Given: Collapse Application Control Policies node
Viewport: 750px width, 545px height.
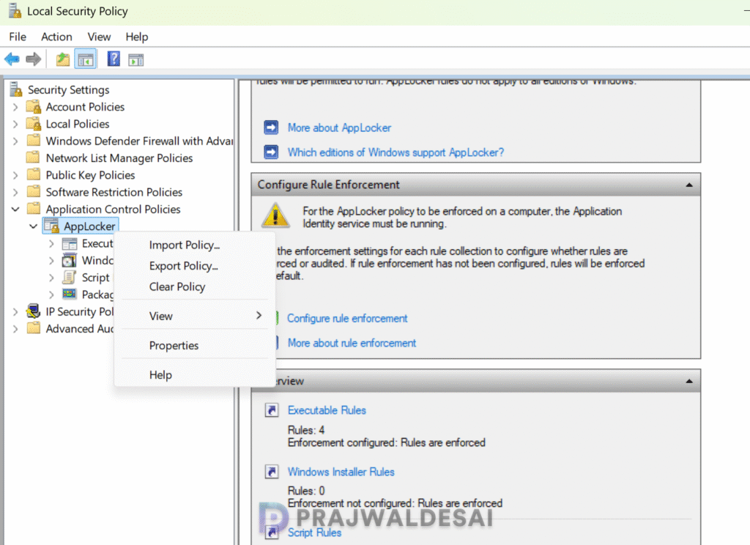Looking at the screenshot, I should (15, 209).
